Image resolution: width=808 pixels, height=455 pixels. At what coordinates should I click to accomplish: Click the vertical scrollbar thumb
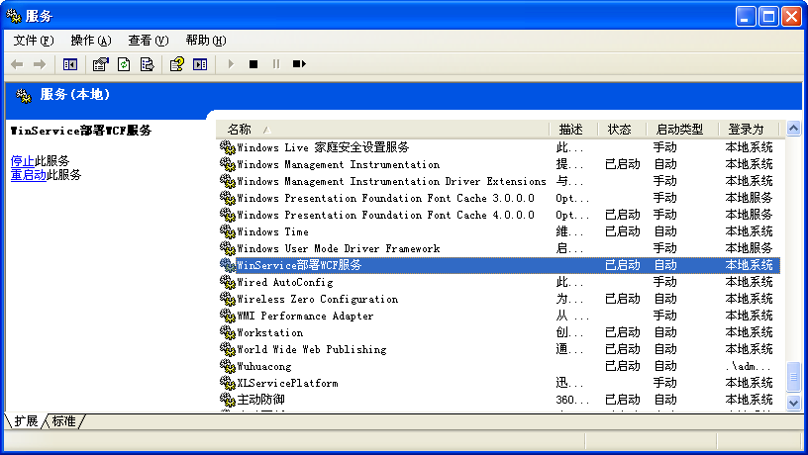point(793,377)
